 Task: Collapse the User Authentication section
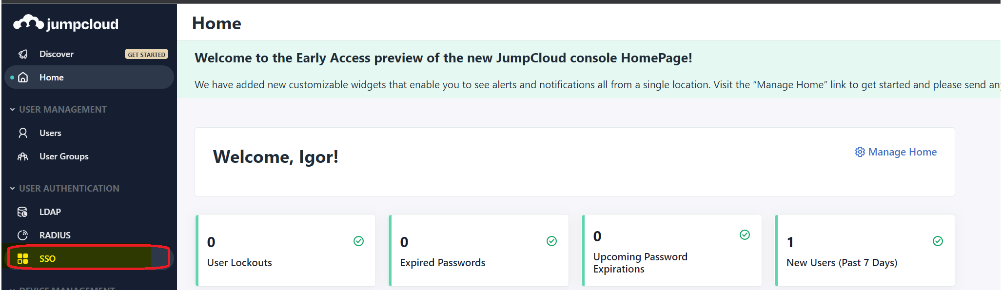coord(12,189)
